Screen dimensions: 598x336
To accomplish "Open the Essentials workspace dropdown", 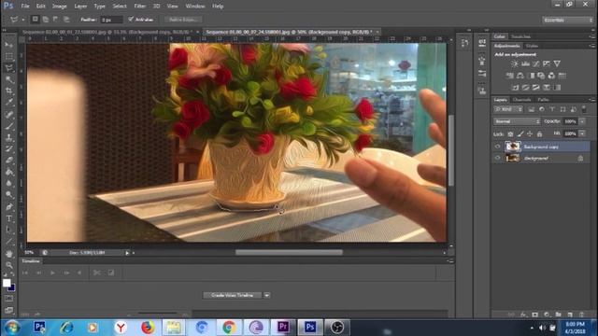I will 567,20.
